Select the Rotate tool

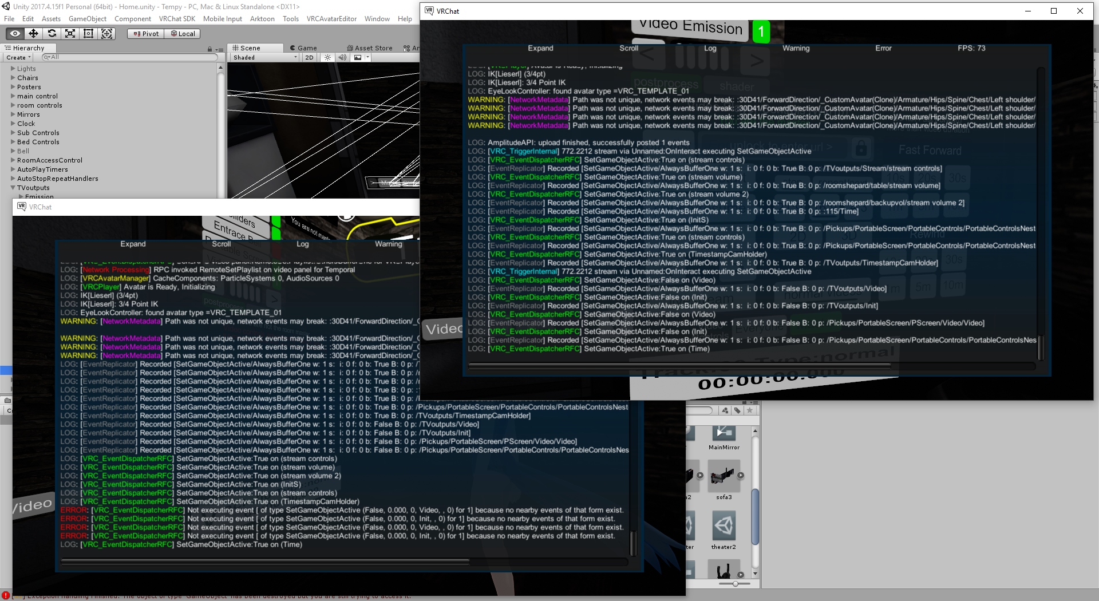point(52,34)
